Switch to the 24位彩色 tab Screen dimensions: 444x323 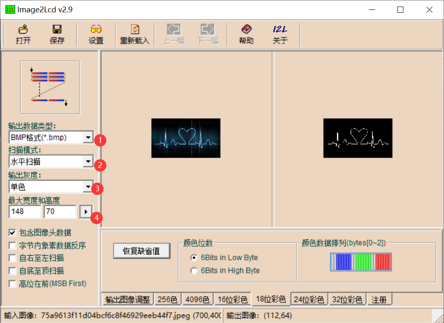(x=309, y=299)
